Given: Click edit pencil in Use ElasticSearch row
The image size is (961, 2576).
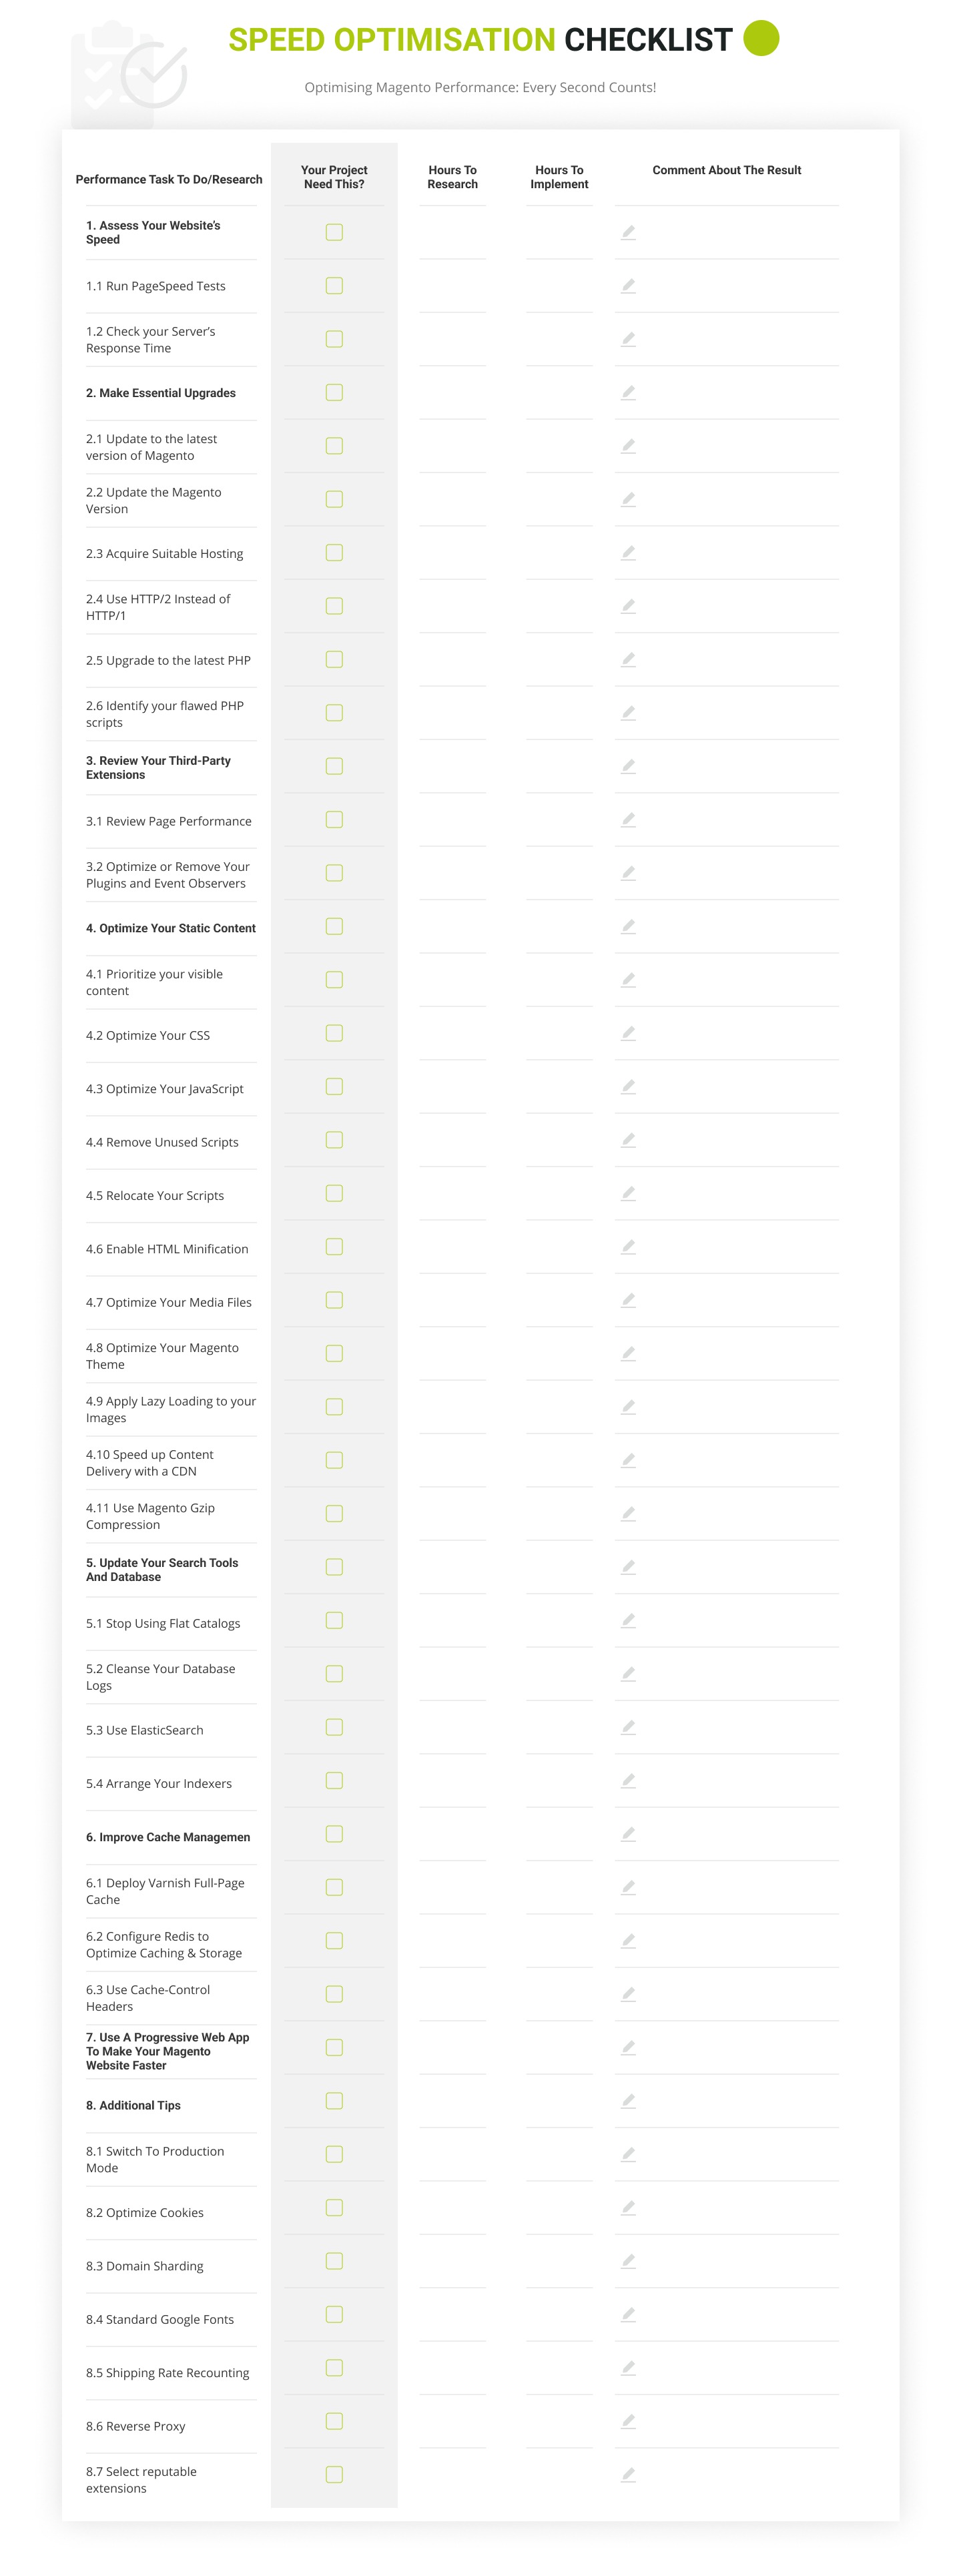Looking at the screenshot, I should point(628,1727).
